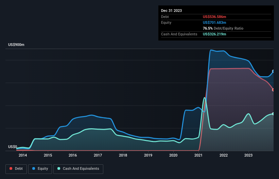Select the teal Cash endpoint marker on chart
The width and height of the screenshot is (279, 179).
point(273,114)
